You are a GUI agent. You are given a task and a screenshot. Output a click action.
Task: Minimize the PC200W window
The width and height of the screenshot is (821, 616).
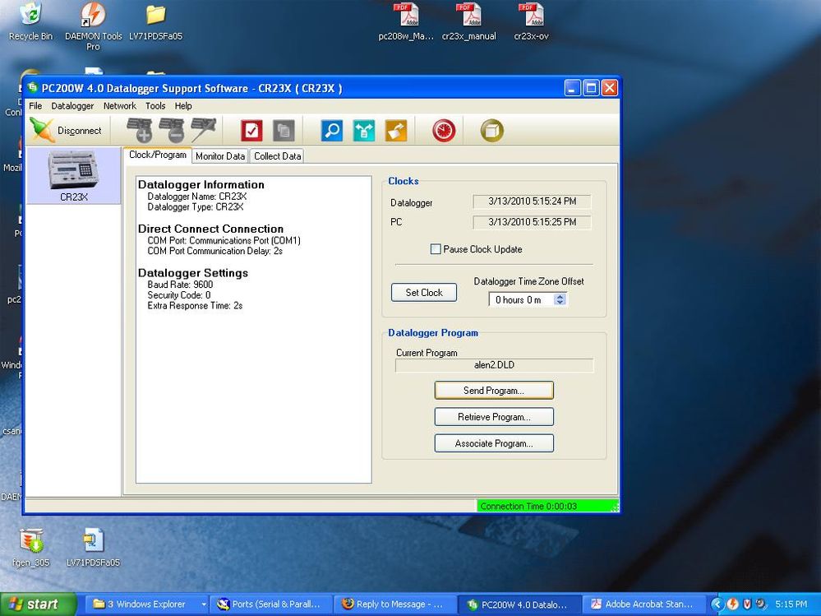click(572, 87)
